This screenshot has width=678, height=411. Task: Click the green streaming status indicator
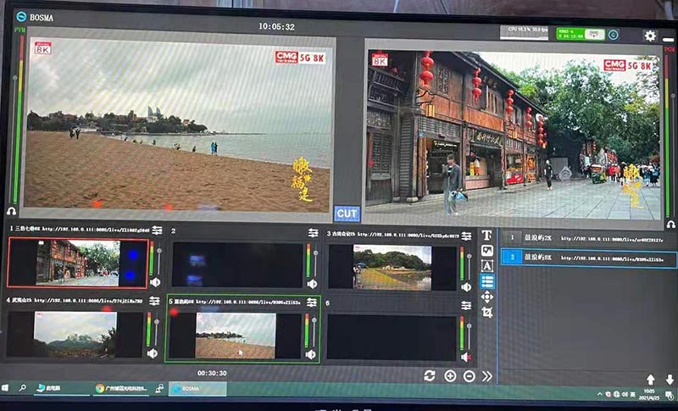(x=581, y=34)
